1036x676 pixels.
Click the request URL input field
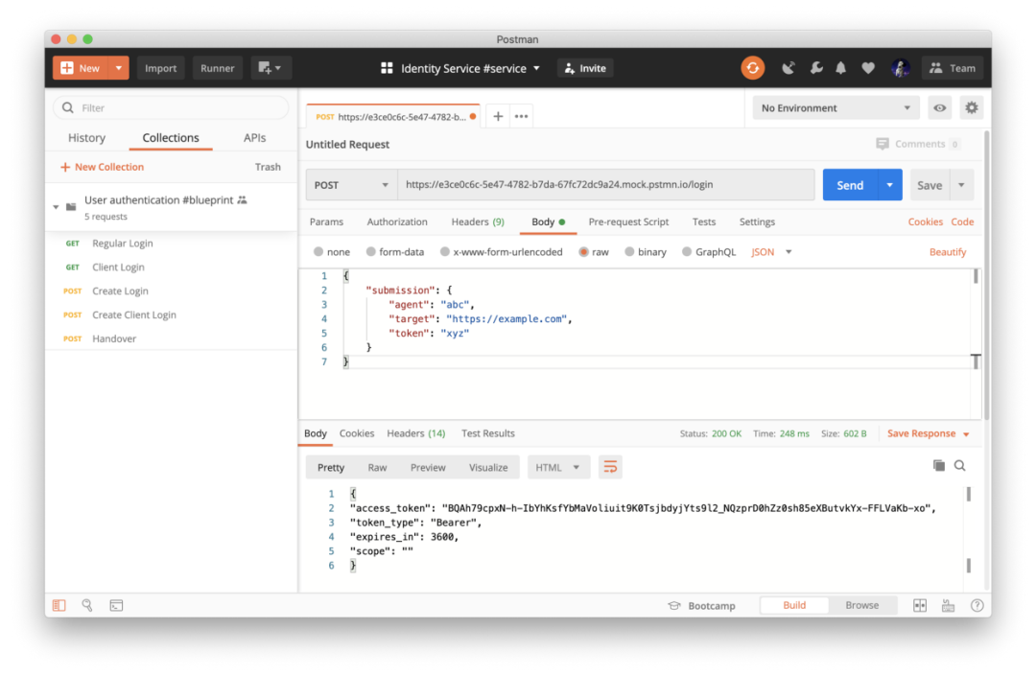pos(604,185)
